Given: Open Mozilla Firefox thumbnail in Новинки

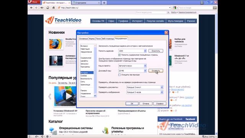Looking at the screenshot, I should [56, 44].
